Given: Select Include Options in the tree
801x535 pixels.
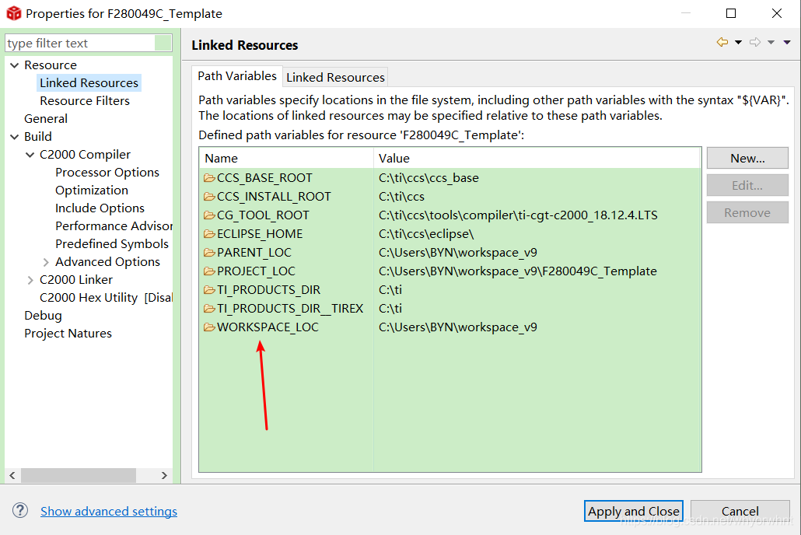Looking at the screenshot, I should coord(100,208).
